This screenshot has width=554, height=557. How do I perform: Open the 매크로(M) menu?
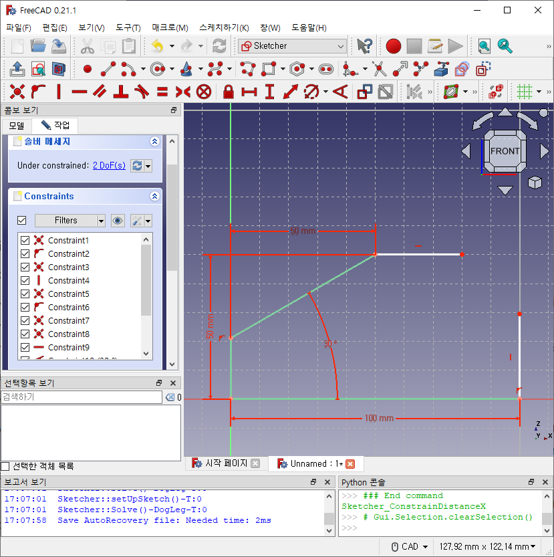tap(170, 27)
